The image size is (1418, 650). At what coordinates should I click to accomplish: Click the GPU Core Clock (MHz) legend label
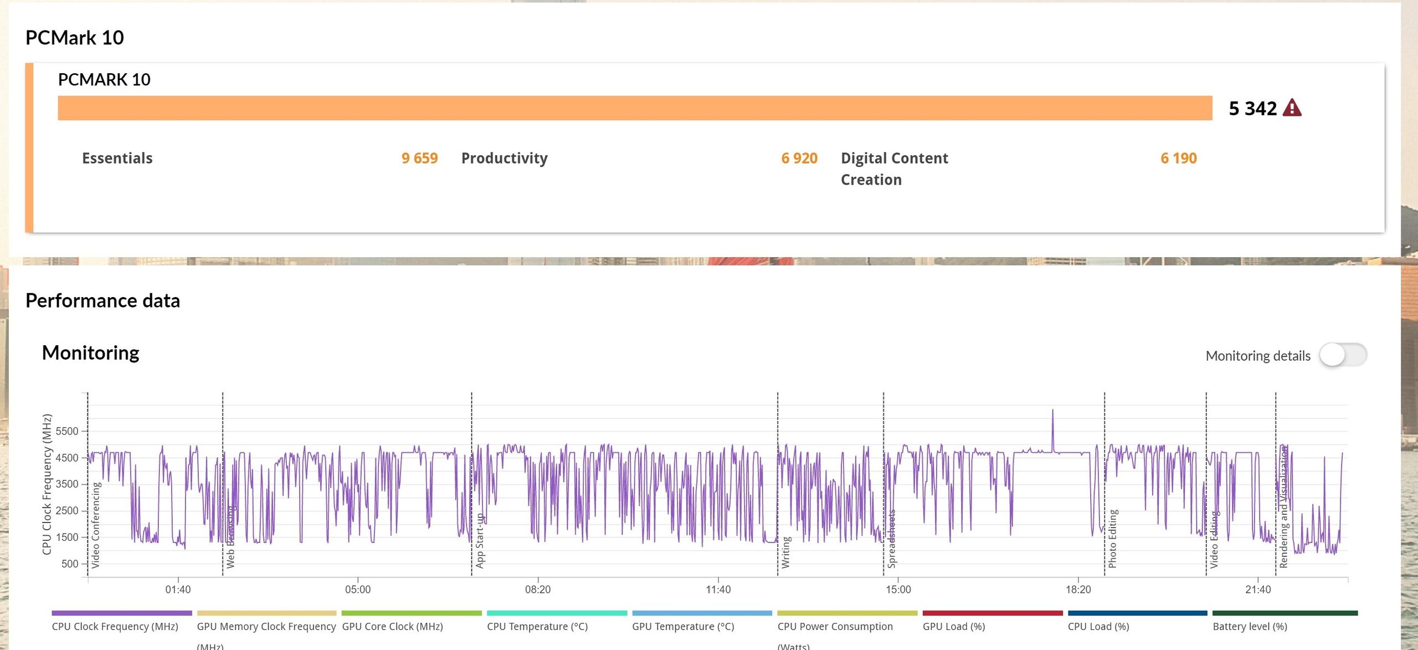pyautogui.click(x=393, y=627)
